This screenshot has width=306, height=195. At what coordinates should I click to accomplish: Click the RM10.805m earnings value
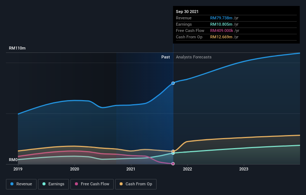tap(221, 24)
